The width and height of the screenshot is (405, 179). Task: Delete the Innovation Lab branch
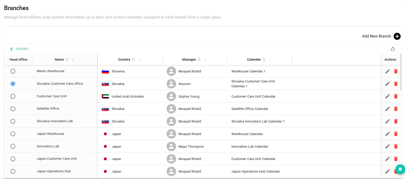pyautogui.click(x=396, y=146)
